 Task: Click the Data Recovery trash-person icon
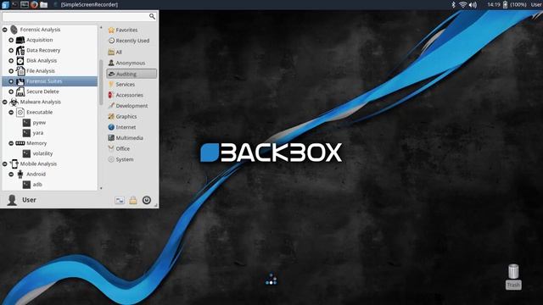point(20,51)
